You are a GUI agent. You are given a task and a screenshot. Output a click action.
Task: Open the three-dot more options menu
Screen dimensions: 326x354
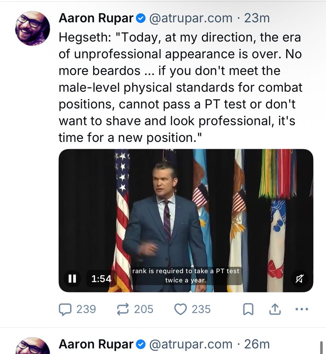pyautogui.click(x=301, y=309)
